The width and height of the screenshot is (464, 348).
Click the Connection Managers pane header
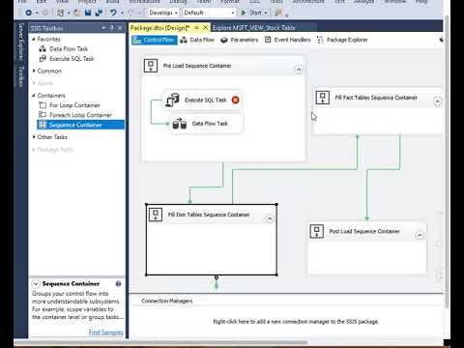[167, 301]
